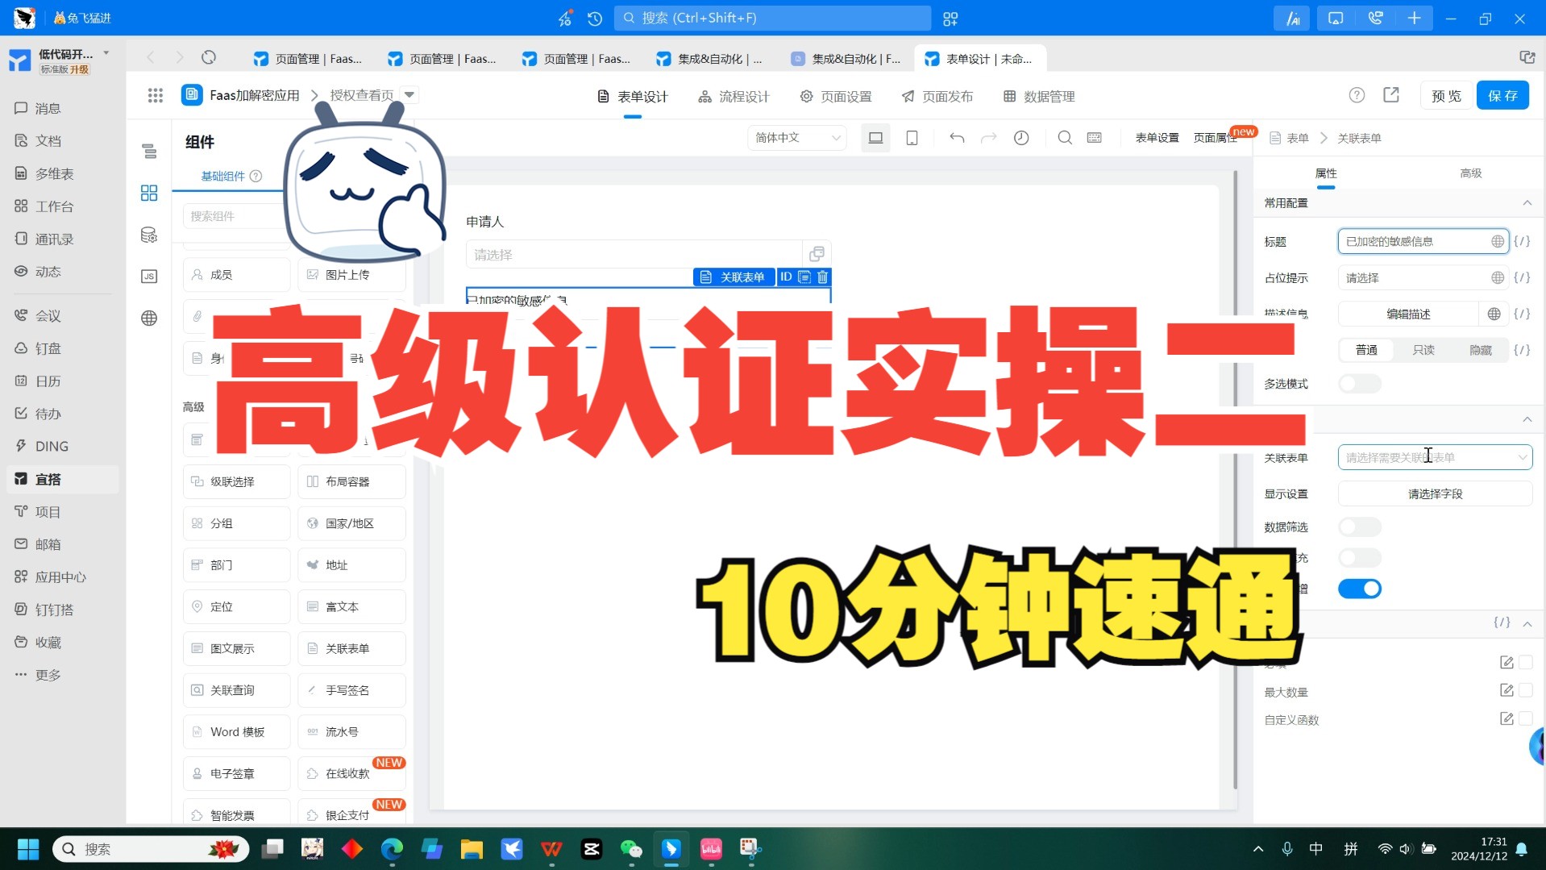Open the keyboard shortcuts icon in toolbar
1546x870 pixels.
click(1095, 138)
